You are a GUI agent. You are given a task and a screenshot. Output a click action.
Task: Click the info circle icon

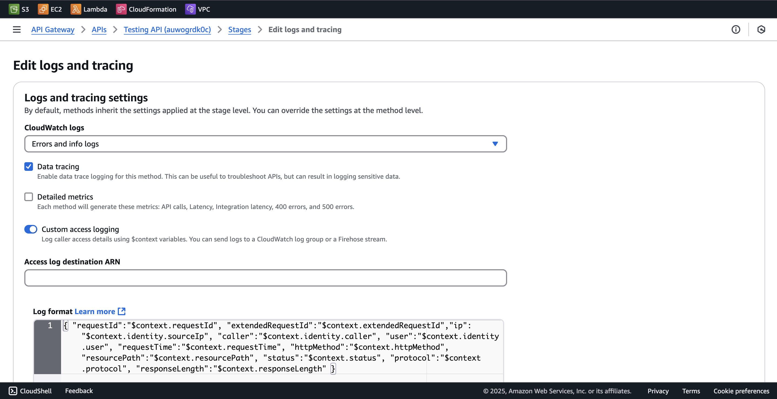736,29
